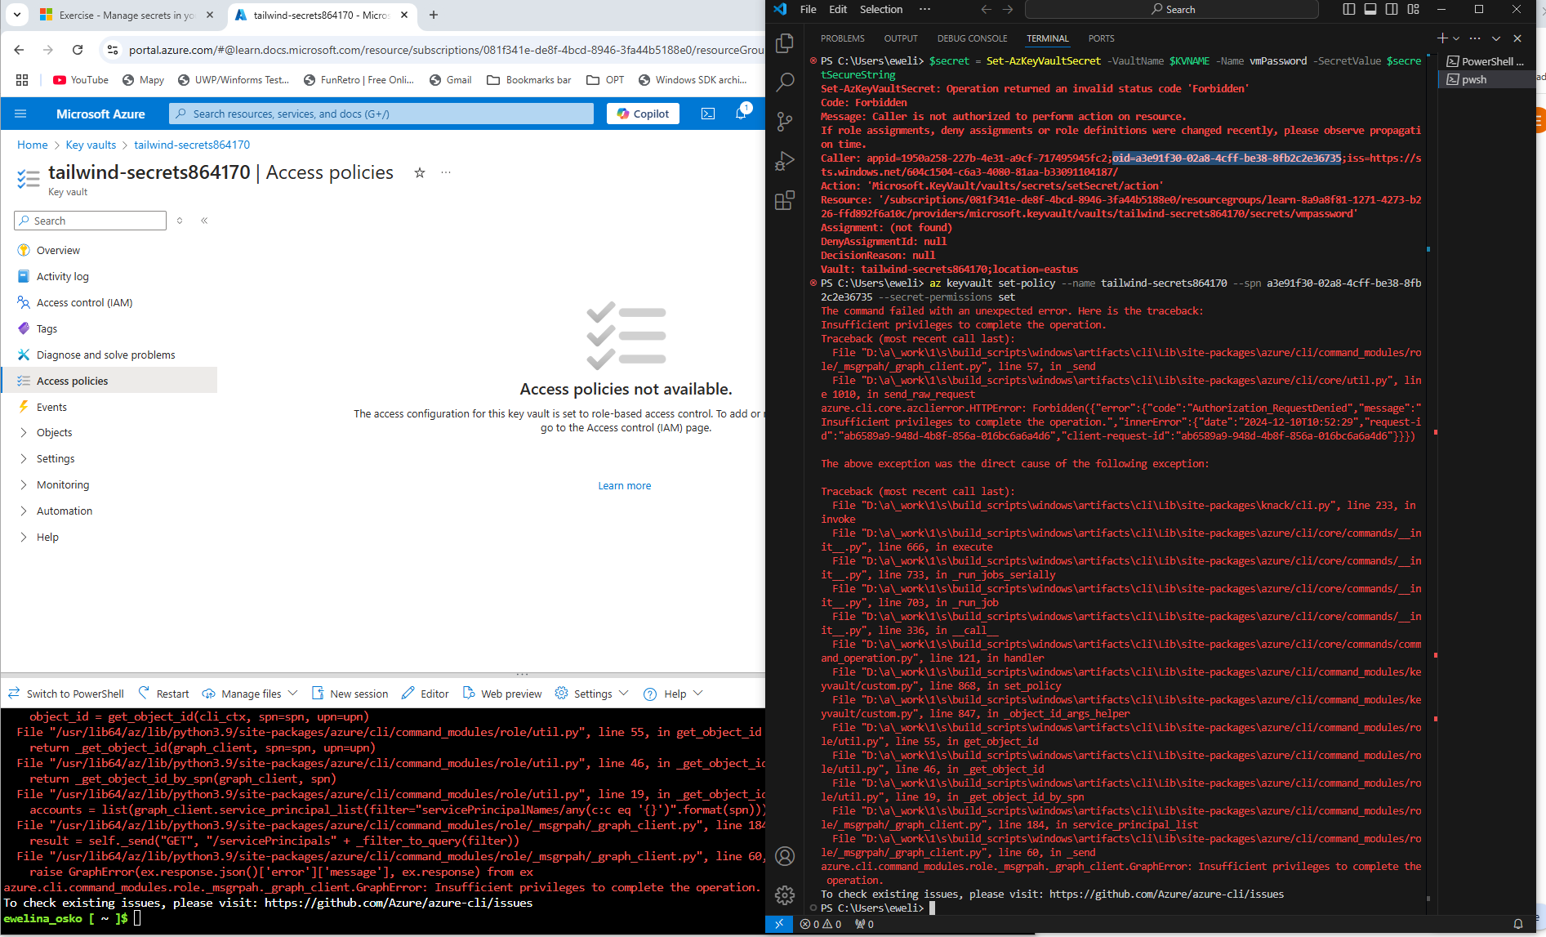Open YouTube bookmark
This screenshot has height=937, width=1546.
(81, 80)
